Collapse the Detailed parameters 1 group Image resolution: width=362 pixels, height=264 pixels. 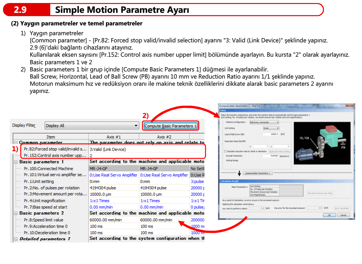tap(16, 239)
